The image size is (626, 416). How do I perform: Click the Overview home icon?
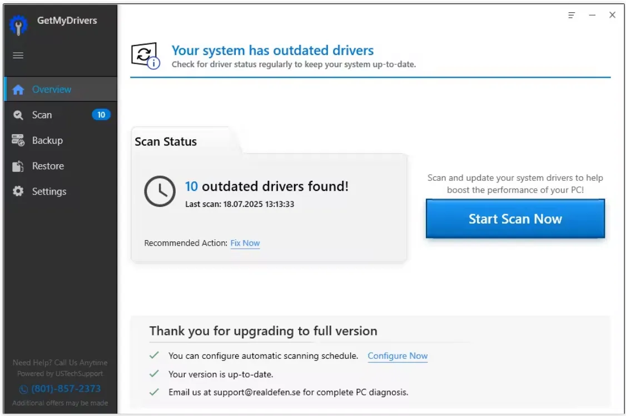click(18, 90)
